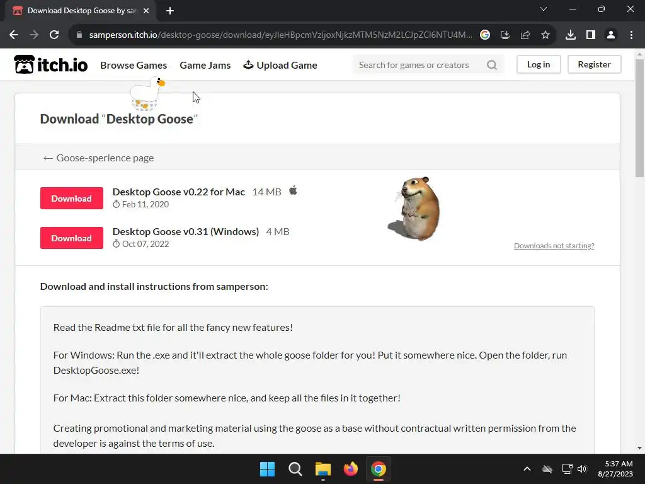Go back using the browser back arrow
This screenshot has height=484, width=645.
pyautogui.click(x=14, y=35)
